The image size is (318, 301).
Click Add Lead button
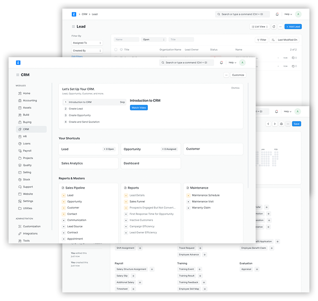293,27
